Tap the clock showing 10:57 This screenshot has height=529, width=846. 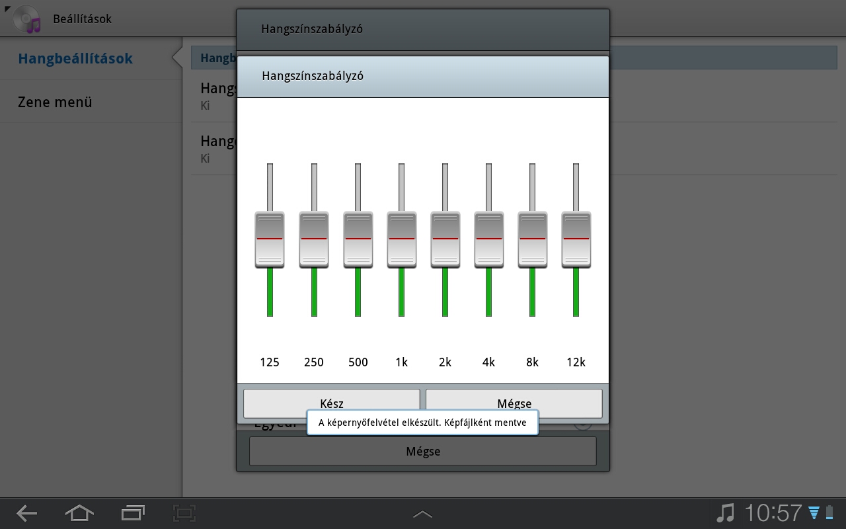(773, 512)
